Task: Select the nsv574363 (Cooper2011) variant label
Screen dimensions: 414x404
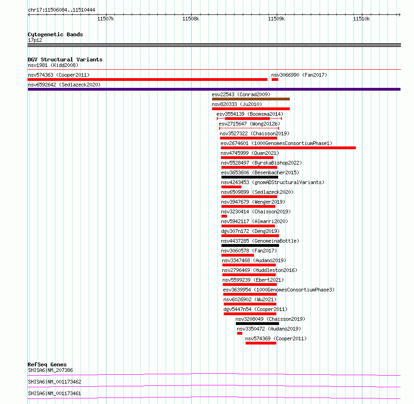Action: 59,75
